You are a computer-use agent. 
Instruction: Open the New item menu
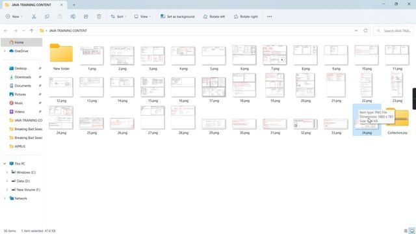[14, 16]
